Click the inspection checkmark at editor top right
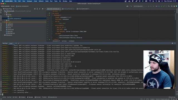Image resolution: width=178 pixels, height=100 pixels. [175, 11]
